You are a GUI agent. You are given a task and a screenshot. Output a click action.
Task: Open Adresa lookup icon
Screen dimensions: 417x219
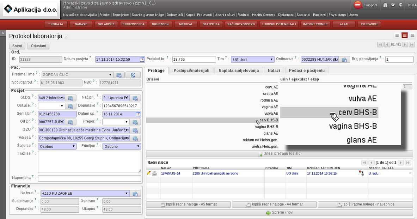(x=135, y=138)
